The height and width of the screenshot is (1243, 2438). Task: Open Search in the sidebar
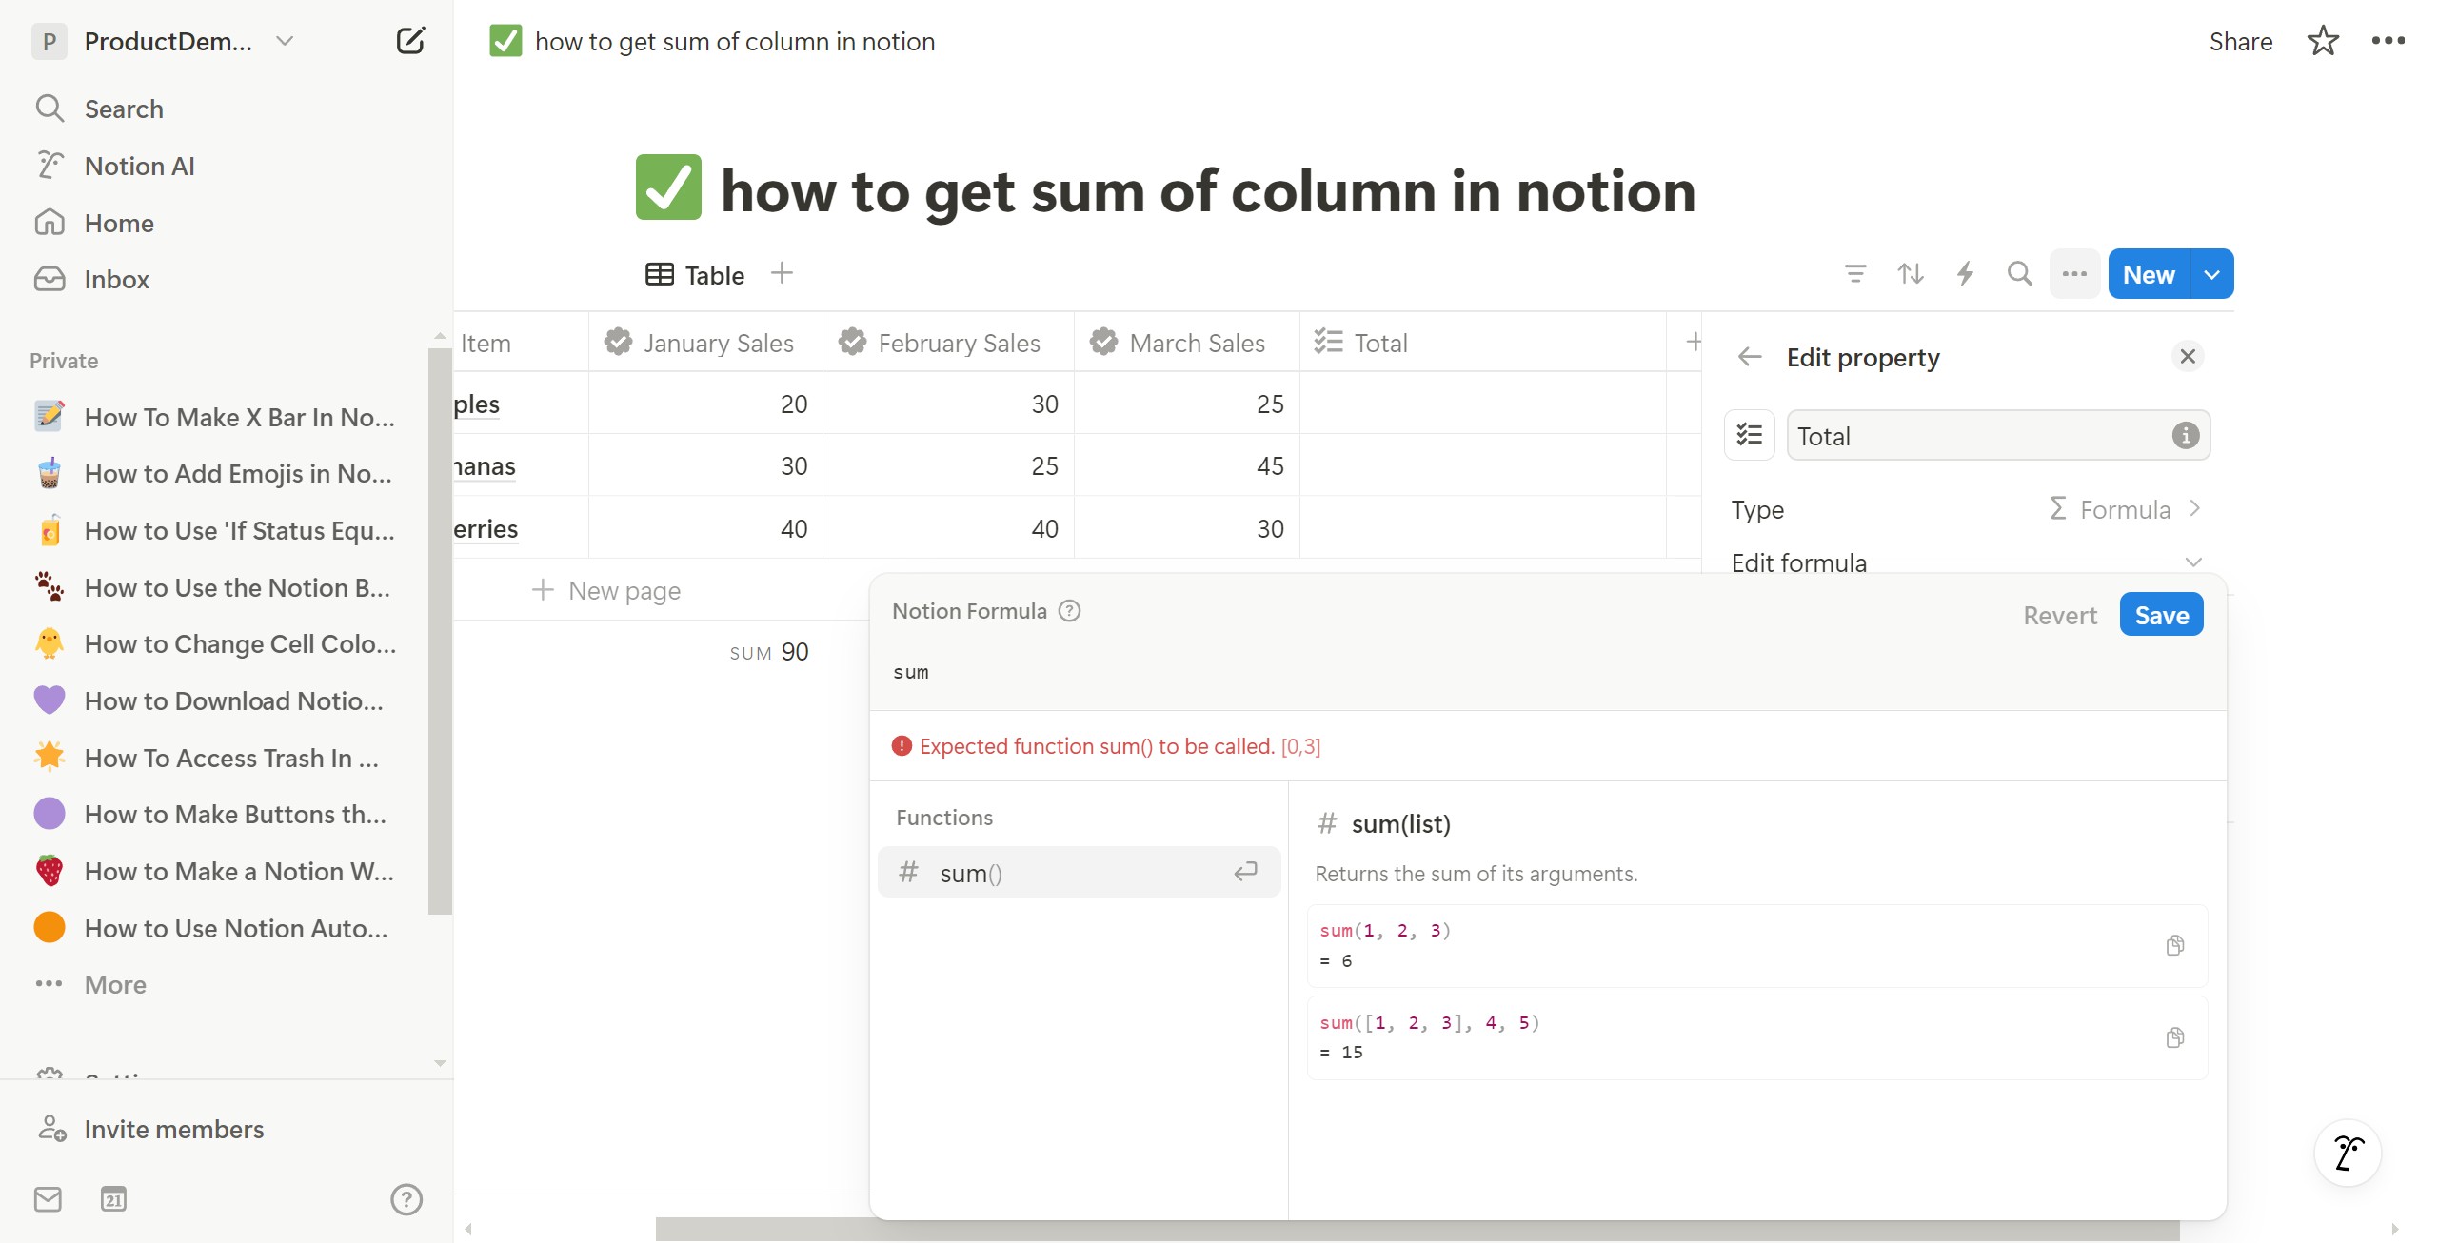(124, 109)
